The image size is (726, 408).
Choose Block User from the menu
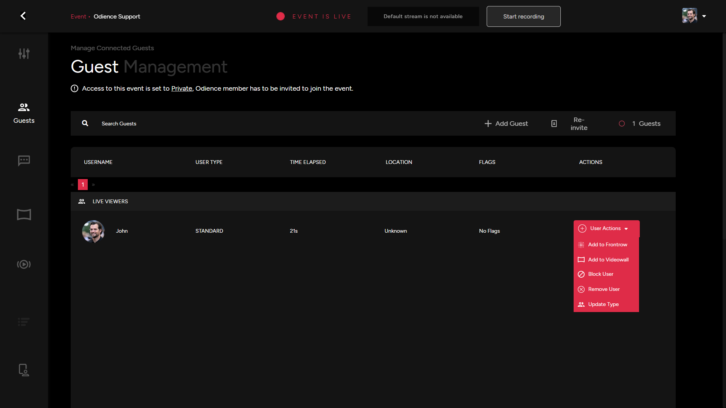click(600, 274)
